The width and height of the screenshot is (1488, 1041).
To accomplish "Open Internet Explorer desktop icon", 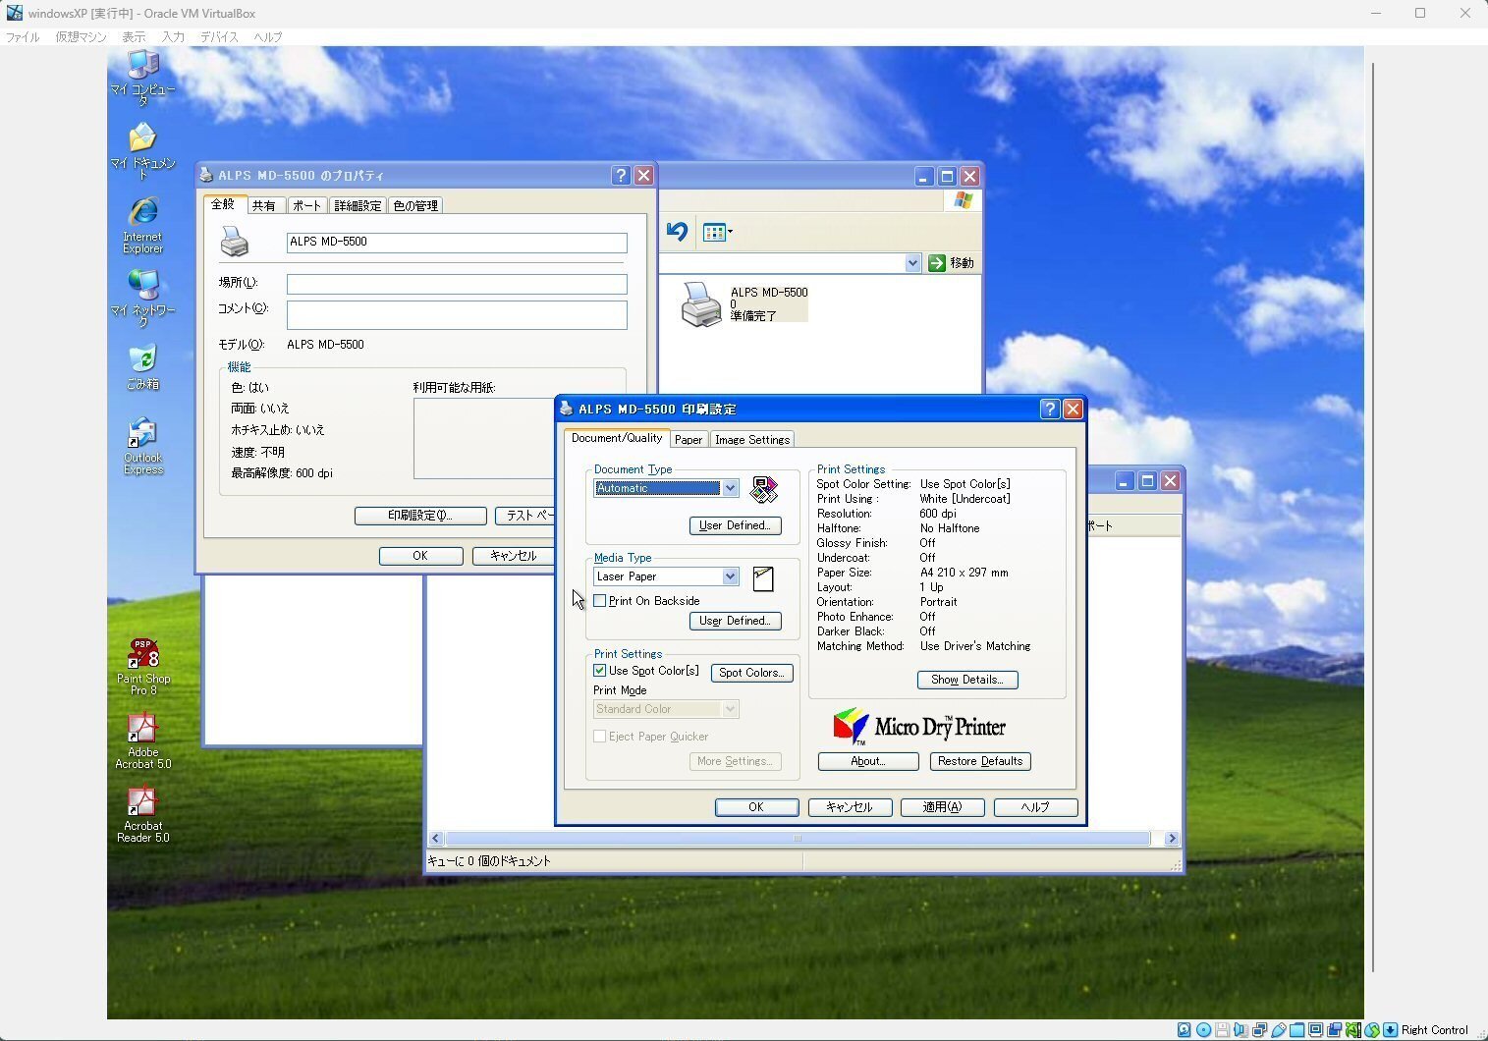I will click(x=143, y=213).
